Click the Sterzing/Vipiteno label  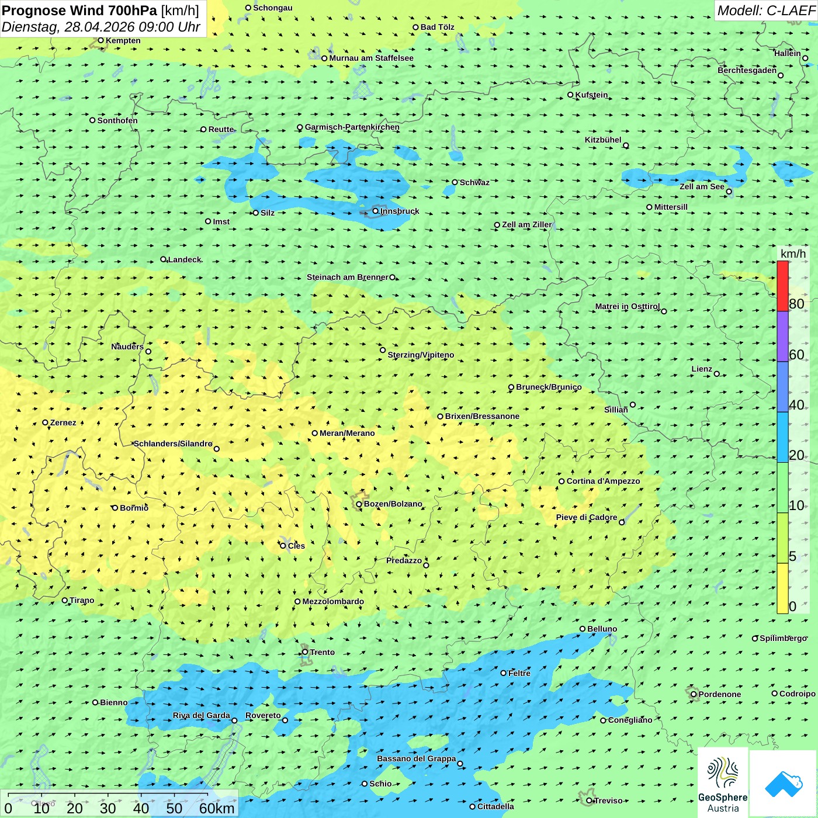pos(421,355)
